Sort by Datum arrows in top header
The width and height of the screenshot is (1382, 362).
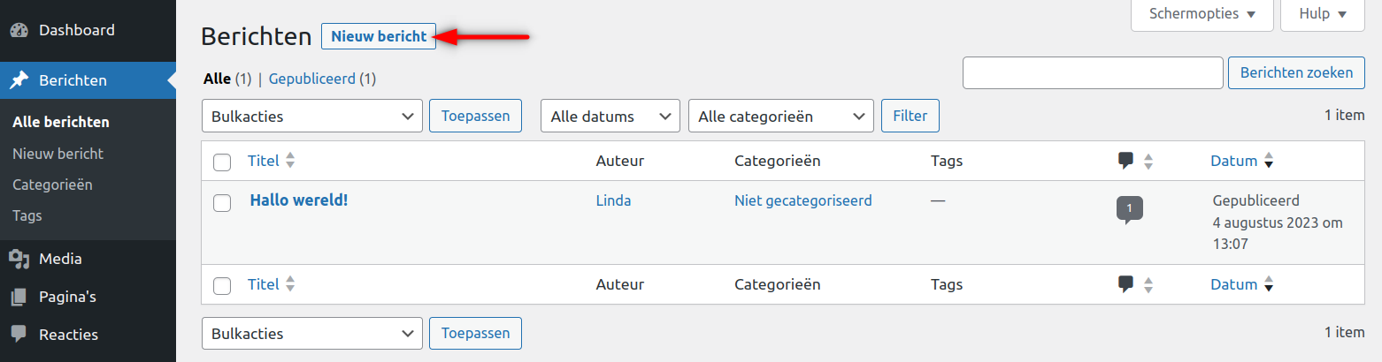click(1269, 162)
